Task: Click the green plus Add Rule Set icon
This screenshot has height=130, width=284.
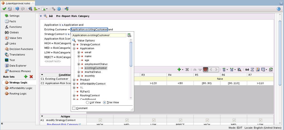Action: [26, 77]
